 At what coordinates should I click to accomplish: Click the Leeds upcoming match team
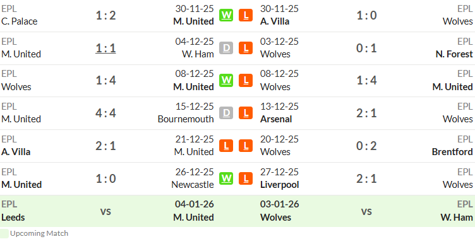[x=13, y=218]
